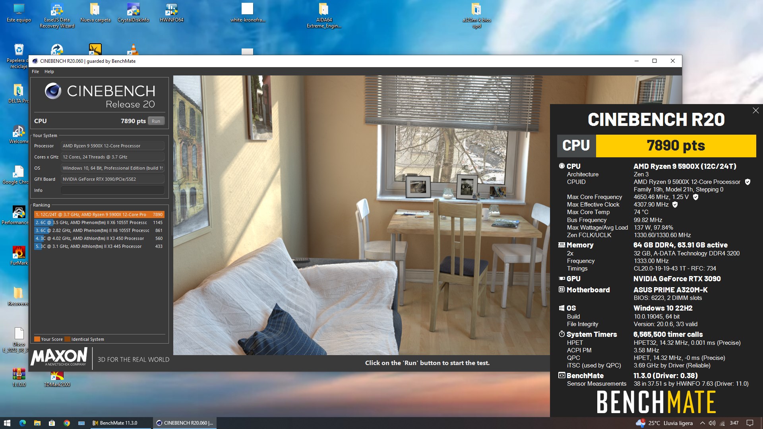This screenshot has width=763, height=429.
Task: Click the ASUS PRIME A320M-K motherboard text
Action: click(x=670, y=290)
